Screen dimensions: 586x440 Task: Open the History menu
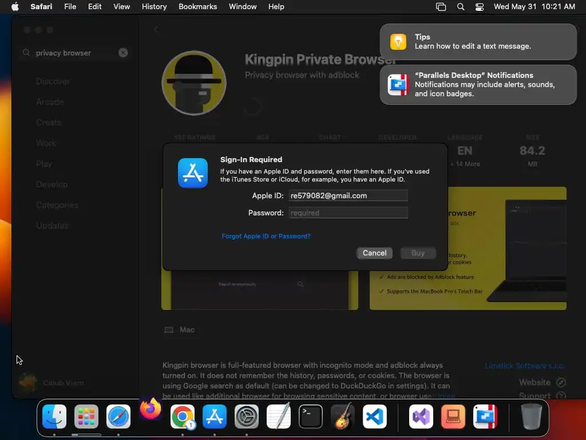(154, 7)
